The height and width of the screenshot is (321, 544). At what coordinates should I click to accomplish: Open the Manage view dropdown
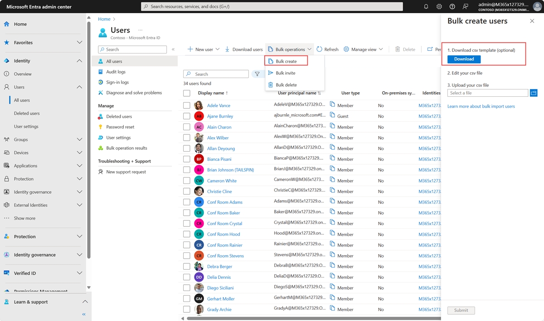[x=364, y=49]
